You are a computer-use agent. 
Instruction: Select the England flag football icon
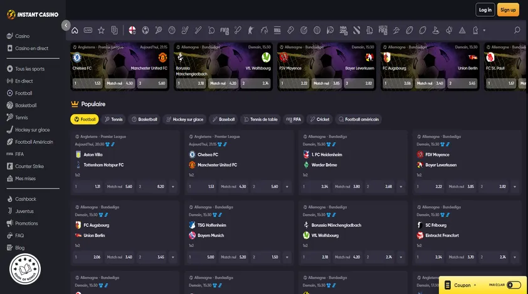click(132, 30)
